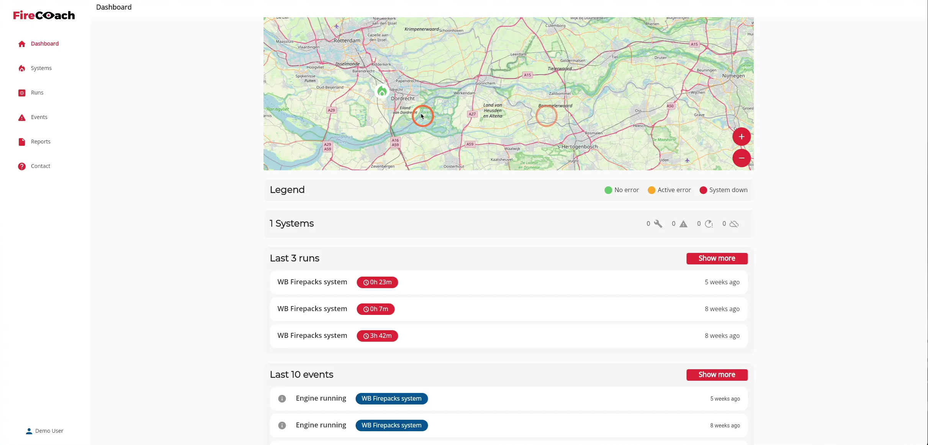The width and height of the screenshot is (928, 445).
Task: Click WB Firepacks system tag, 8 weeks ago event
Action: click(x=391, y=425)
